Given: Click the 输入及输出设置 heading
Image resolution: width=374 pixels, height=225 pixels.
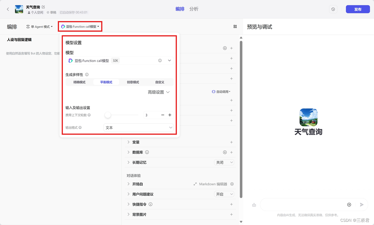Looking at the screenshot, I should pos(78,108).
